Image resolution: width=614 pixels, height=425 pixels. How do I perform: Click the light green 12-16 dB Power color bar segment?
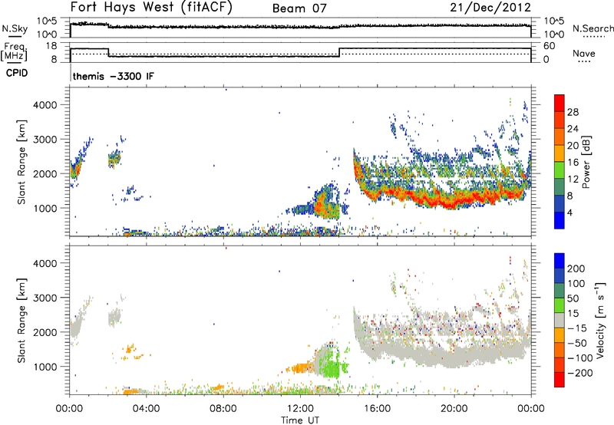[x=560, y=170]
